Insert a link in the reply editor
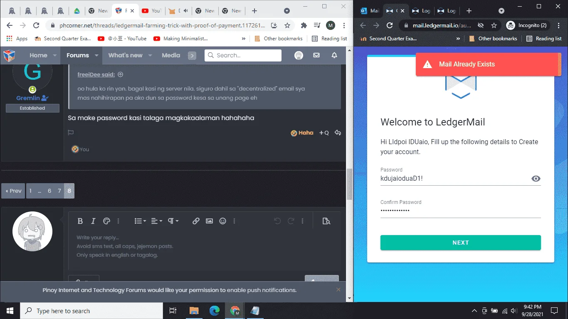 pos(196,221)
